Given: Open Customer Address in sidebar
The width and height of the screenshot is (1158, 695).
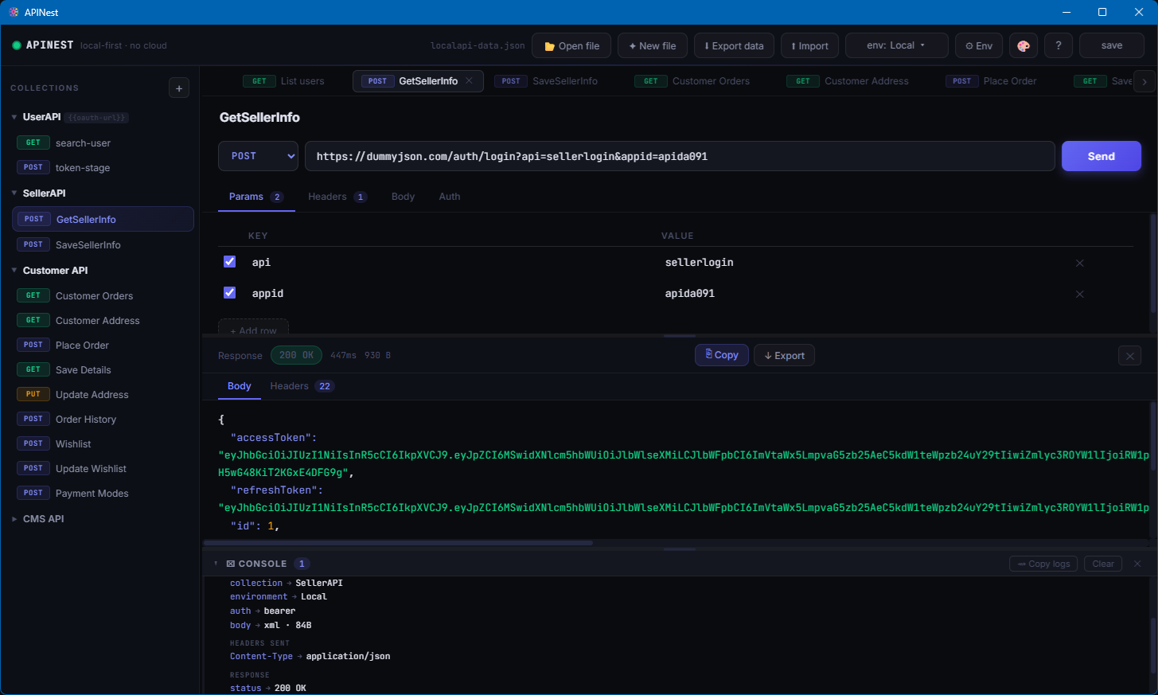Looking at the screenshot, I should [103, 321].
